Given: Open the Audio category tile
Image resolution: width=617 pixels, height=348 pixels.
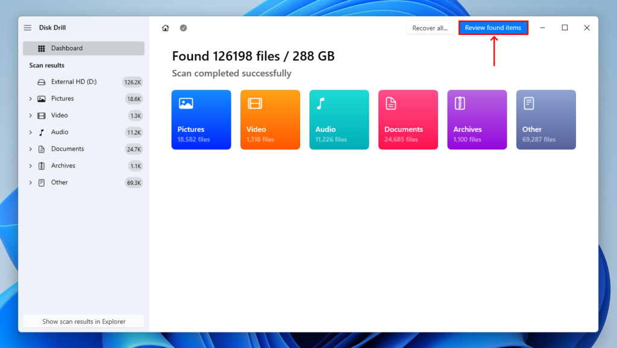Looking at the screenshot, I should click(339, 119).
